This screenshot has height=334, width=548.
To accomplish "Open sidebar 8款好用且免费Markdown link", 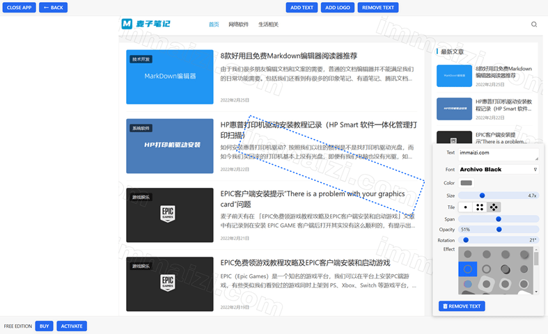I will [503, 72].
